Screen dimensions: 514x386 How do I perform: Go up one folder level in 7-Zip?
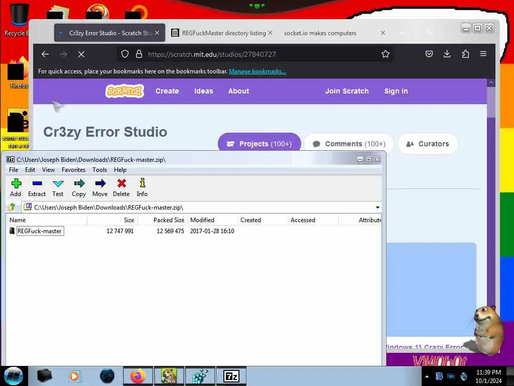pyautogui.click(x=13, y=207)
